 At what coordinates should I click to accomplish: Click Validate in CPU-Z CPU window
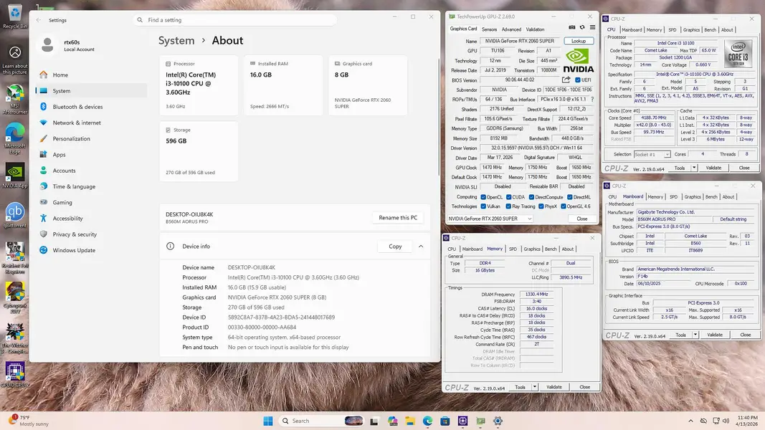(714, 168)
